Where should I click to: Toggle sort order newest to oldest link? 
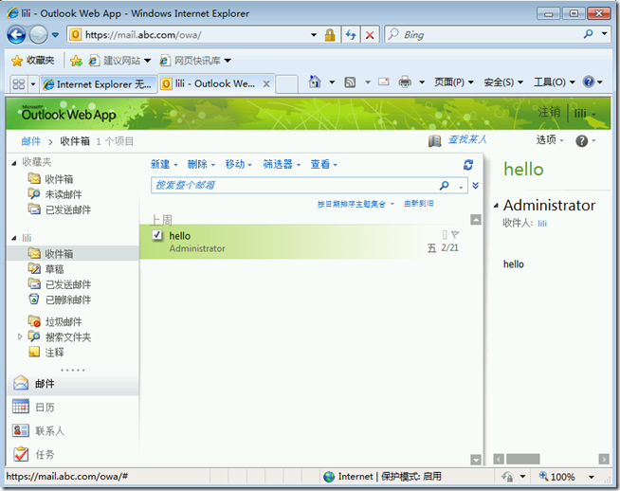(x=419, y=204)
